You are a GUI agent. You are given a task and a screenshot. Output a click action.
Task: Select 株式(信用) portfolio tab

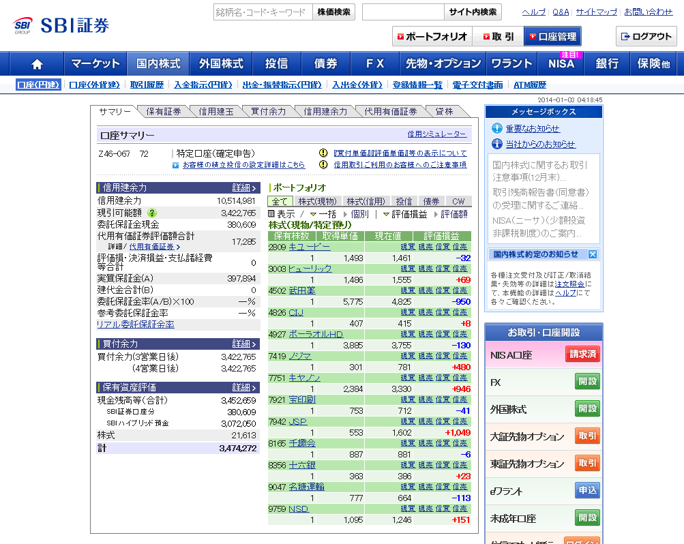366,201
